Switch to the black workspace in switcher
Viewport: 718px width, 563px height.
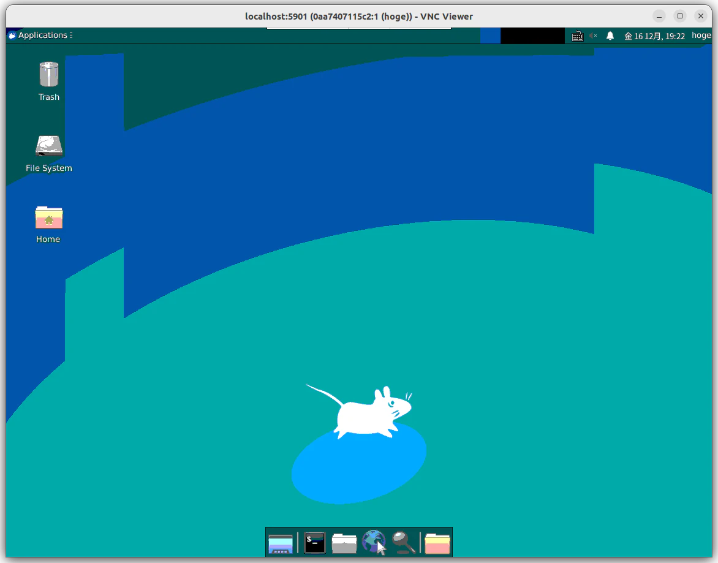(532, 36)
